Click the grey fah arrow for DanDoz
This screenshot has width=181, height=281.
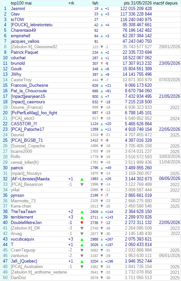click(102, 278)
